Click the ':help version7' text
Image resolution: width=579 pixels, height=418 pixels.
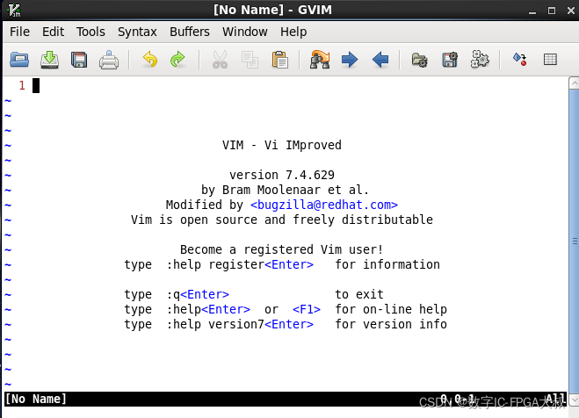pos(215,324)
